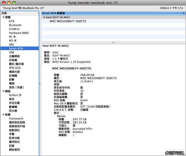This screenshot has width=186, height=156.
Task: Click the 297.77 GB volume capacity
Action: (80, 119)
